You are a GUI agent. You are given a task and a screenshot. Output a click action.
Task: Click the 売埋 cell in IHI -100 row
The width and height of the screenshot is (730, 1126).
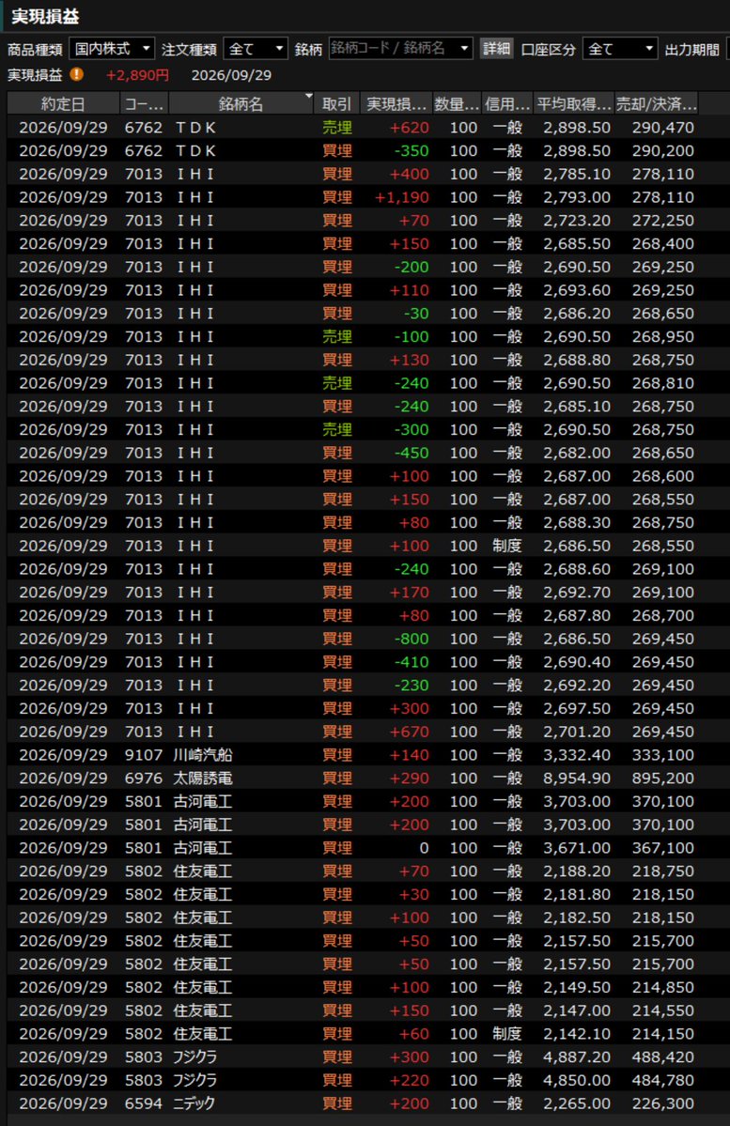[x=337, y=336]
